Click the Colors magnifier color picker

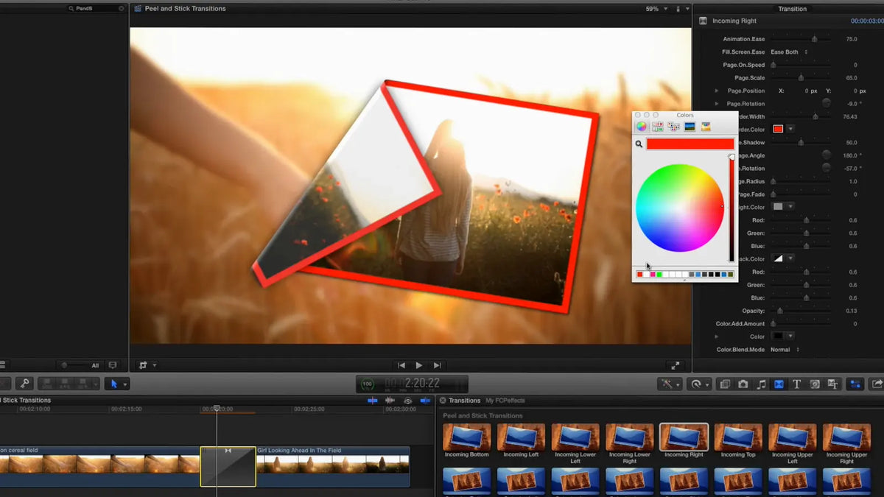pos(639,144)
